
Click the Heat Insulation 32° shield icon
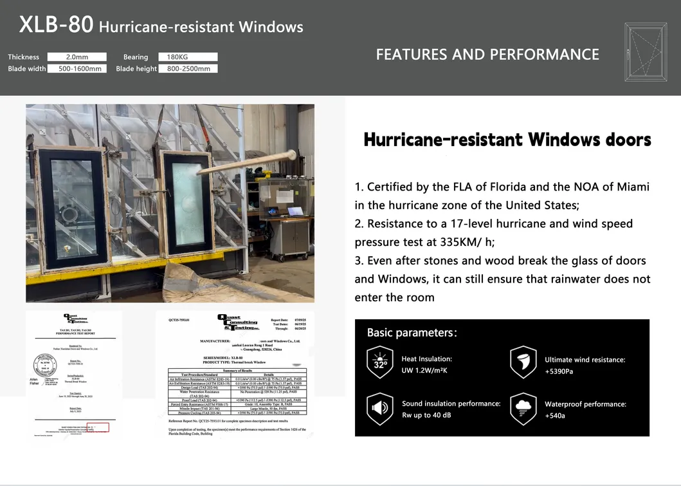click(x=380, y=362)
